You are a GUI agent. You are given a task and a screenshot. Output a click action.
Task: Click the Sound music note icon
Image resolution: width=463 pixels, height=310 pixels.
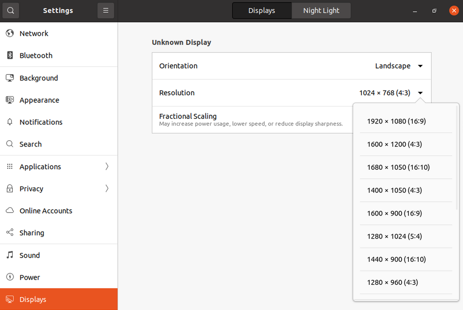click(x=10, y=255)
